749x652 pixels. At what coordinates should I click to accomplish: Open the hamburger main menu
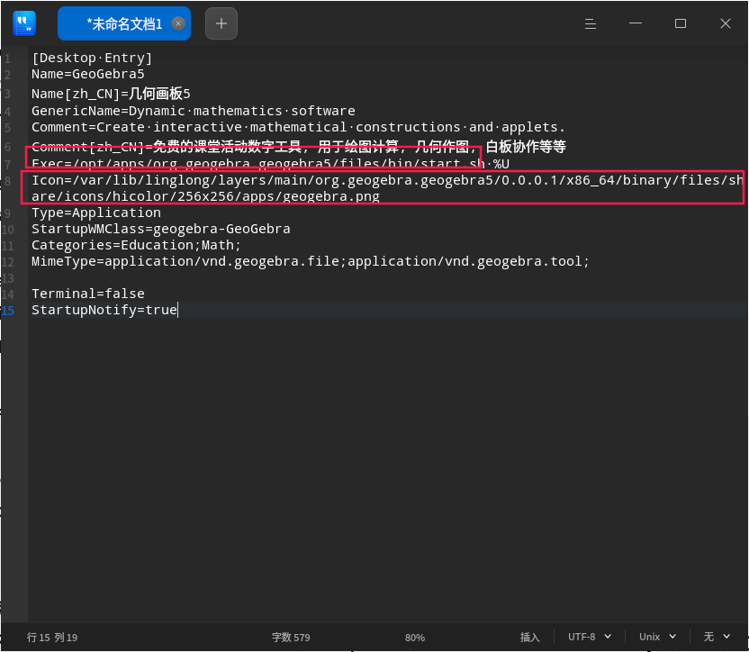click(x=591, y=23)
